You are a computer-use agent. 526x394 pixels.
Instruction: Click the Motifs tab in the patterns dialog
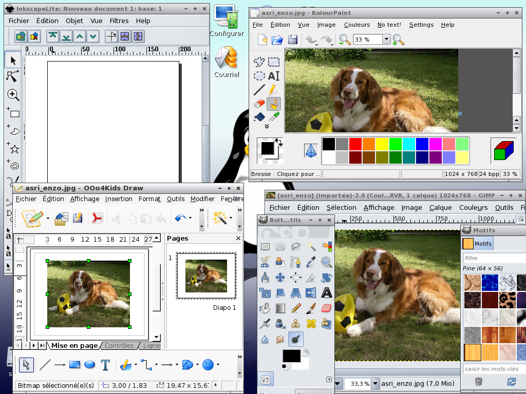click(477, 244)
